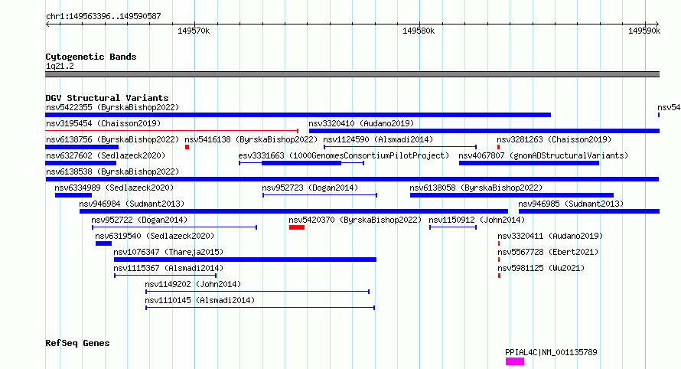Click the 149590k ruler tick label
The width and height of the screenshot is (681, 369).
(x=644, y=31)
